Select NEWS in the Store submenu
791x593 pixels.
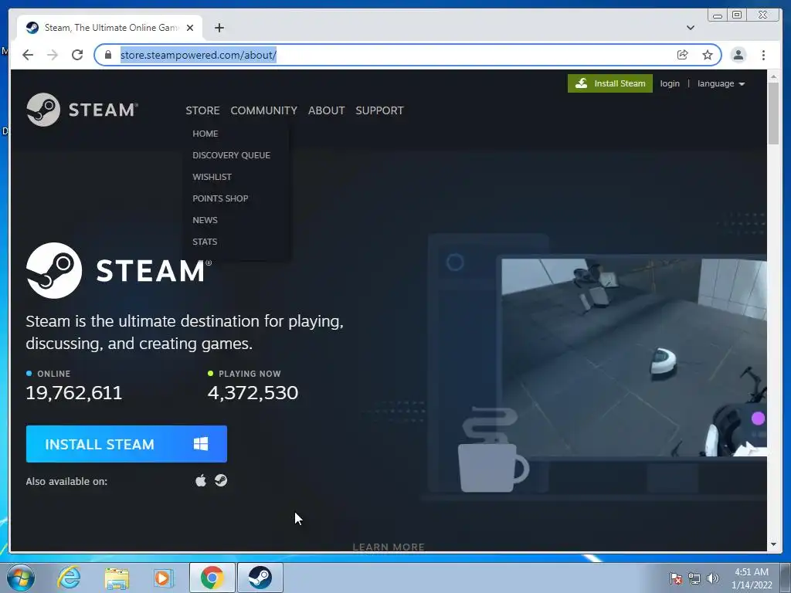tap(205, 220)
